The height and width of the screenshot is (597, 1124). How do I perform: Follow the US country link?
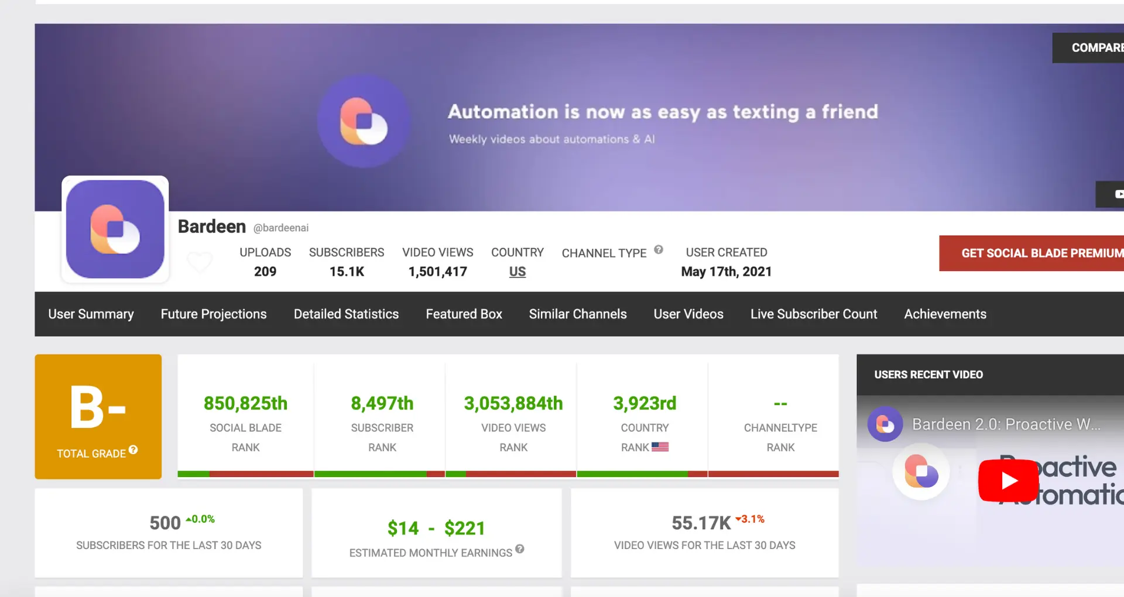point(518,272)
